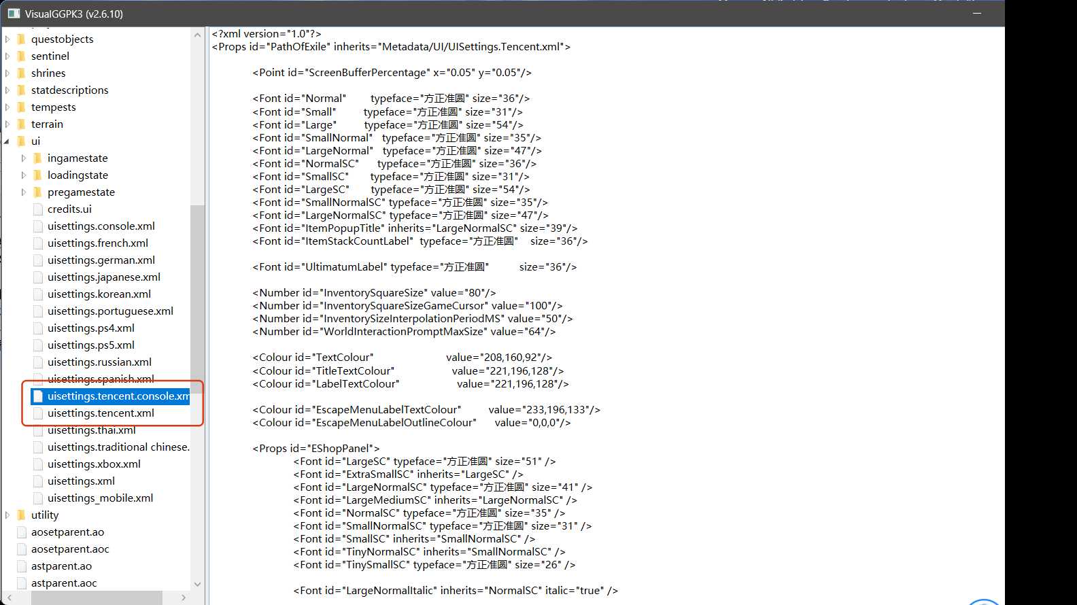Click the file icon next to aosetparent.ao

(x=21, y=532)
